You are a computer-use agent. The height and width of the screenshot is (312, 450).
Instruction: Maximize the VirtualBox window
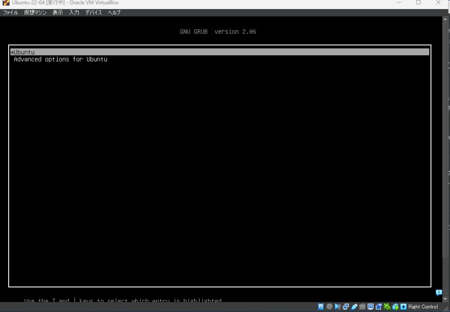418,2
